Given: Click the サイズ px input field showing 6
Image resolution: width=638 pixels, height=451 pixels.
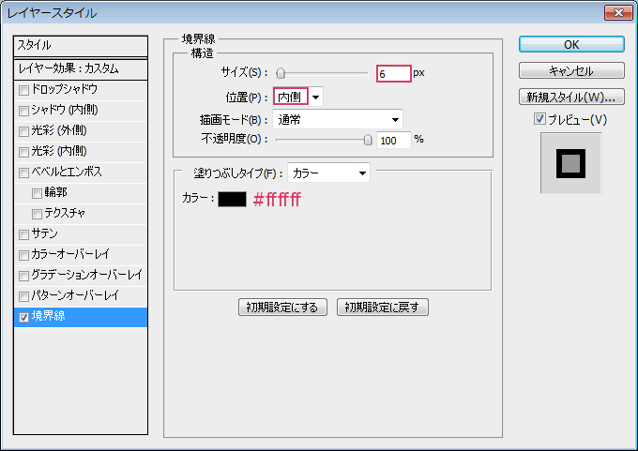Looking at the screenshot, I should (394, 74).
